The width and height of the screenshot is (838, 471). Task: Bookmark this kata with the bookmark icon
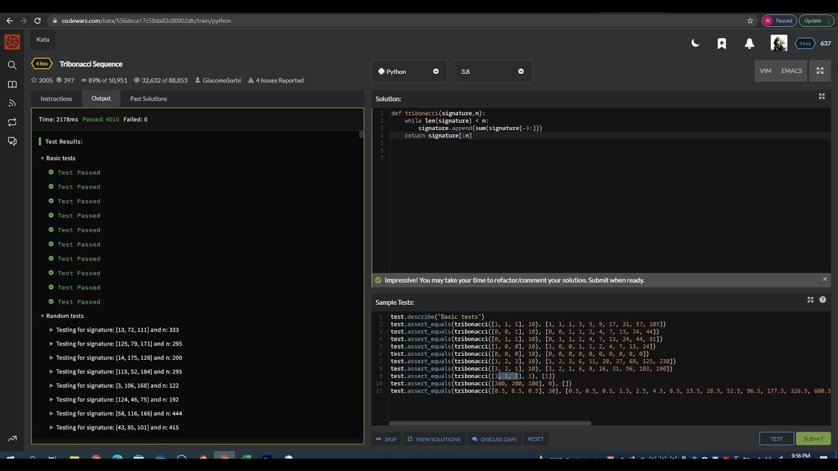tap(721, 43)
